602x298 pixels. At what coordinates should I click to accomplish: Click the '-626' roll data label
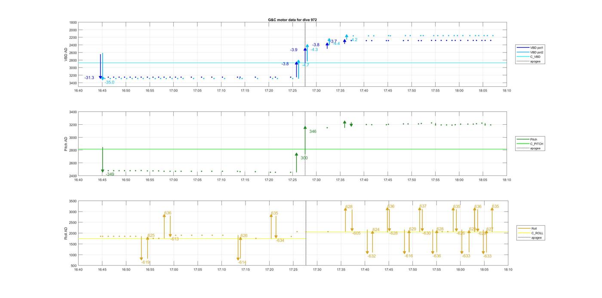461,233
